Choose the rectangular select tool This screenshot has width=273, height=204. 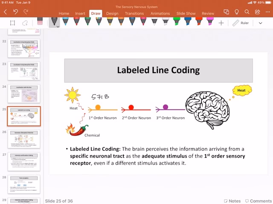click(12, 23)
